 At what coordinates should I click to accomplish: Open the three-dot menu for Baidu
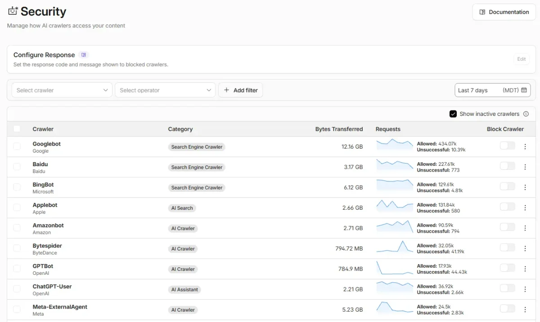coord(525,167)
